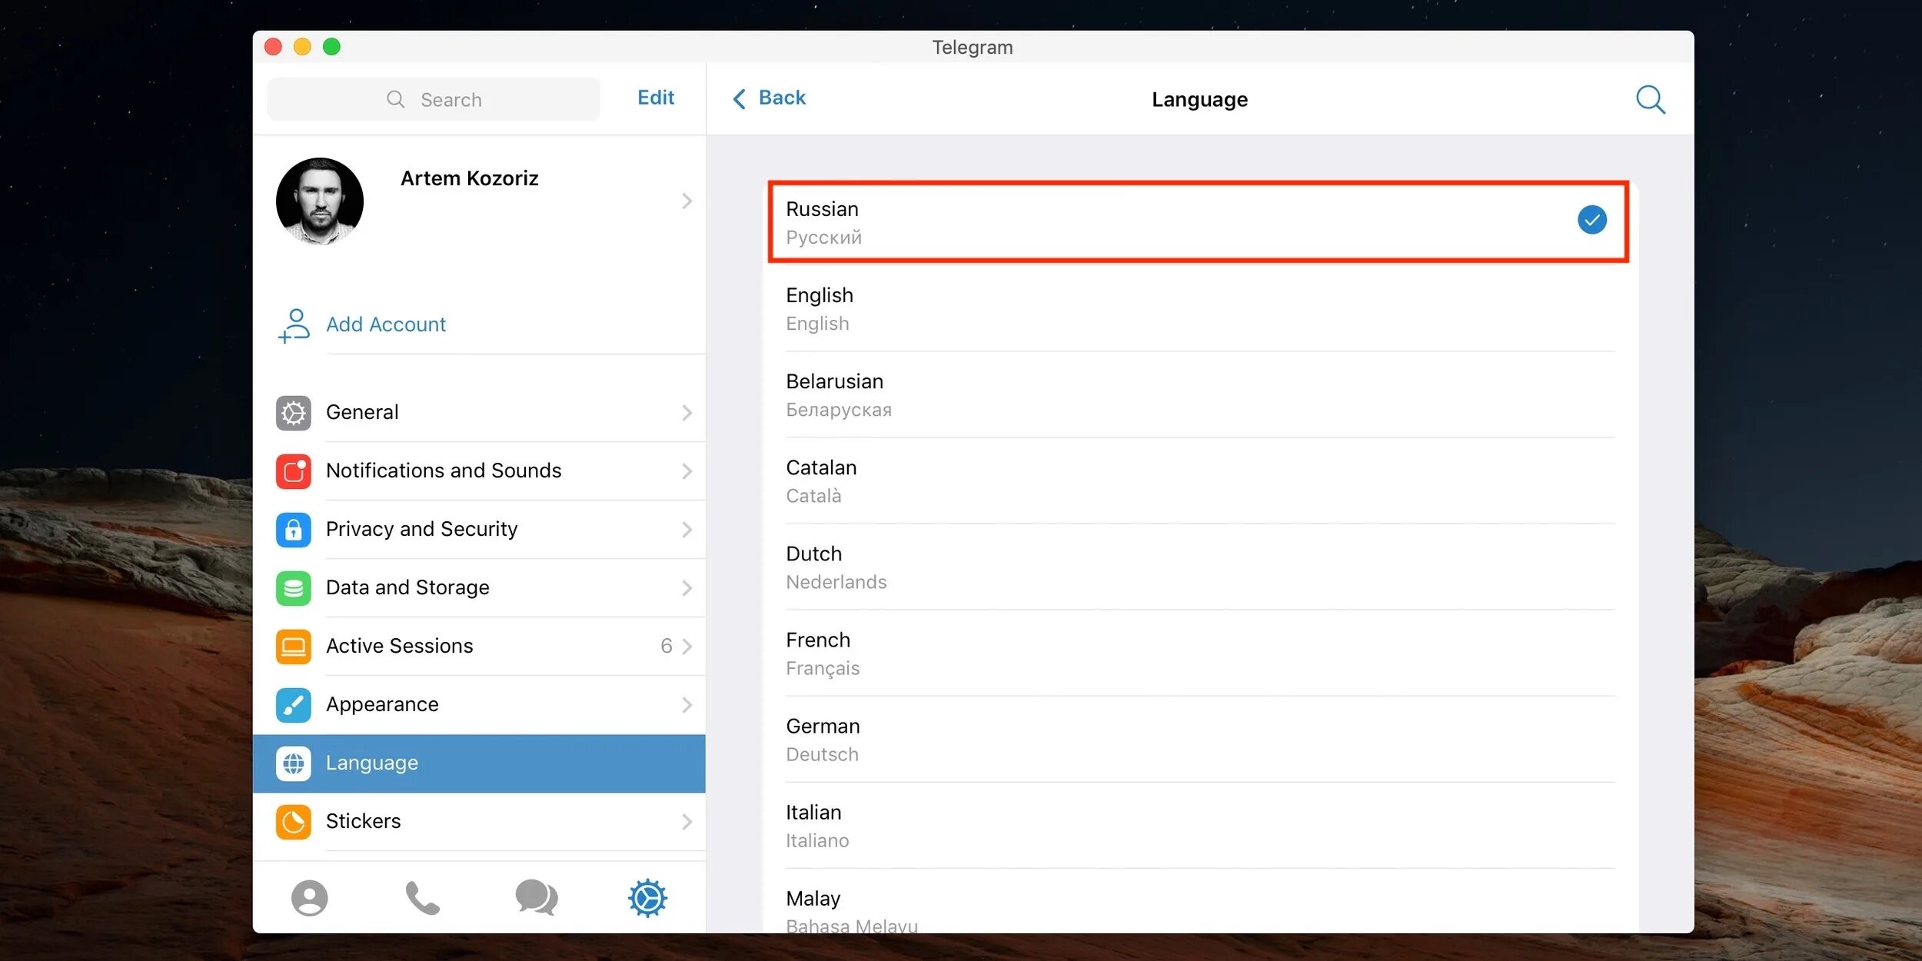1922x961 pixels.
Task: Open Notifications and Sounds settings
Action: click(x=479, y=471)
